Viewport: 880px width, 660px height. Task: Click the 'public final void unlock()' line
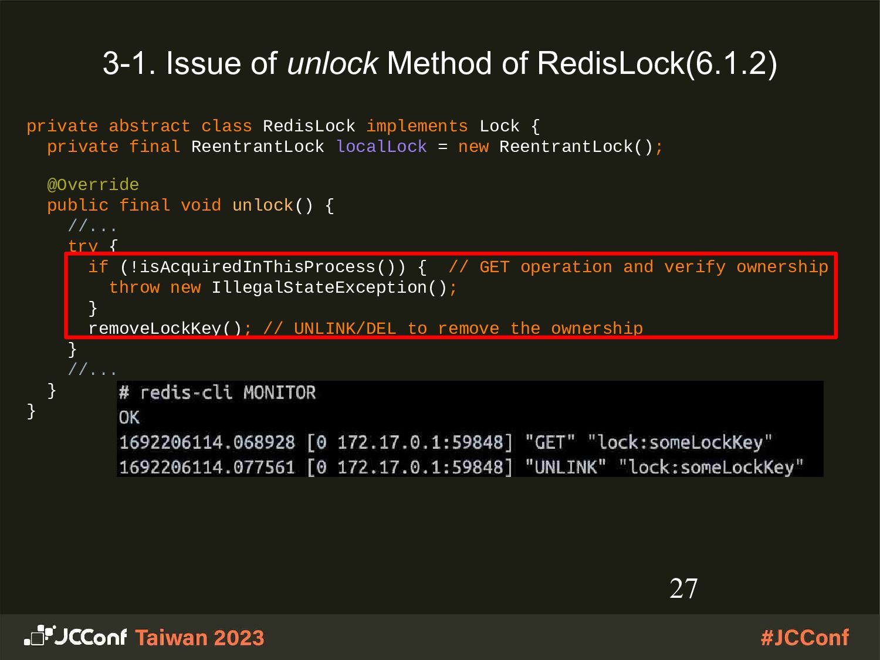coord(190,205)
